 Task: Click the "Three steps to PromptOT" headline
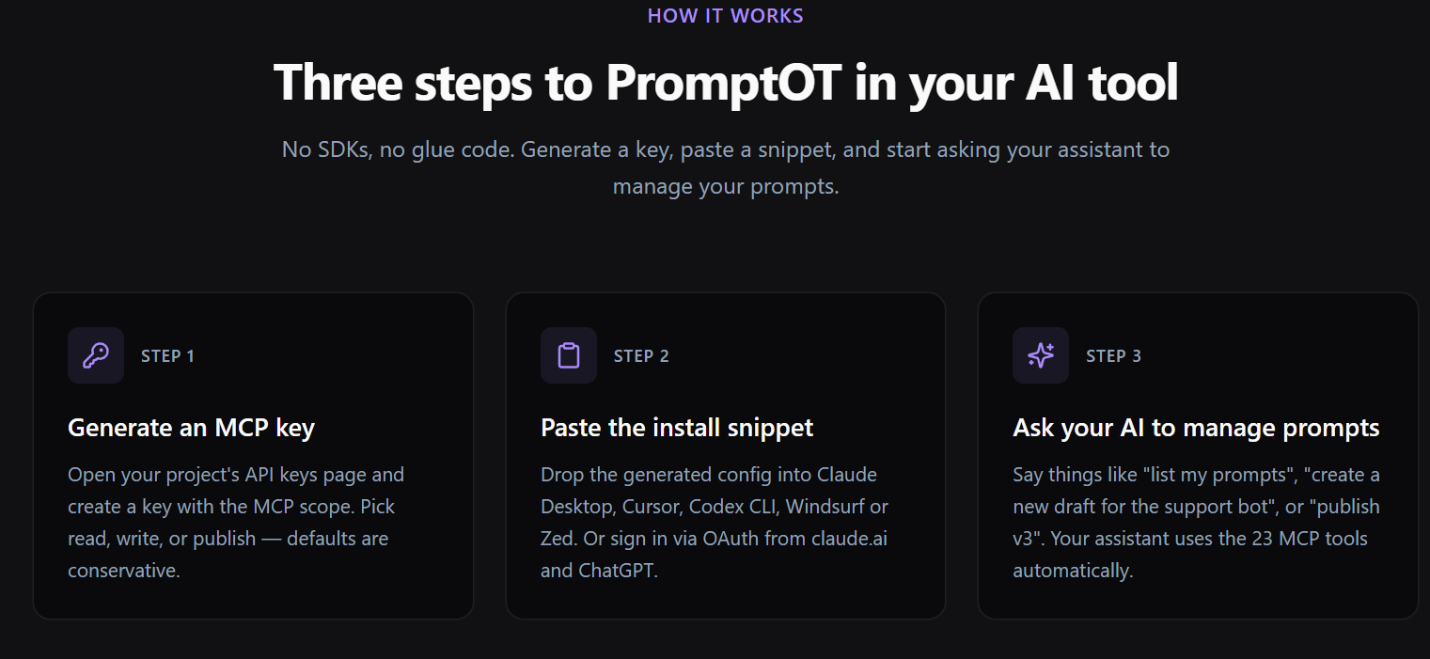[x=725, y=83]
